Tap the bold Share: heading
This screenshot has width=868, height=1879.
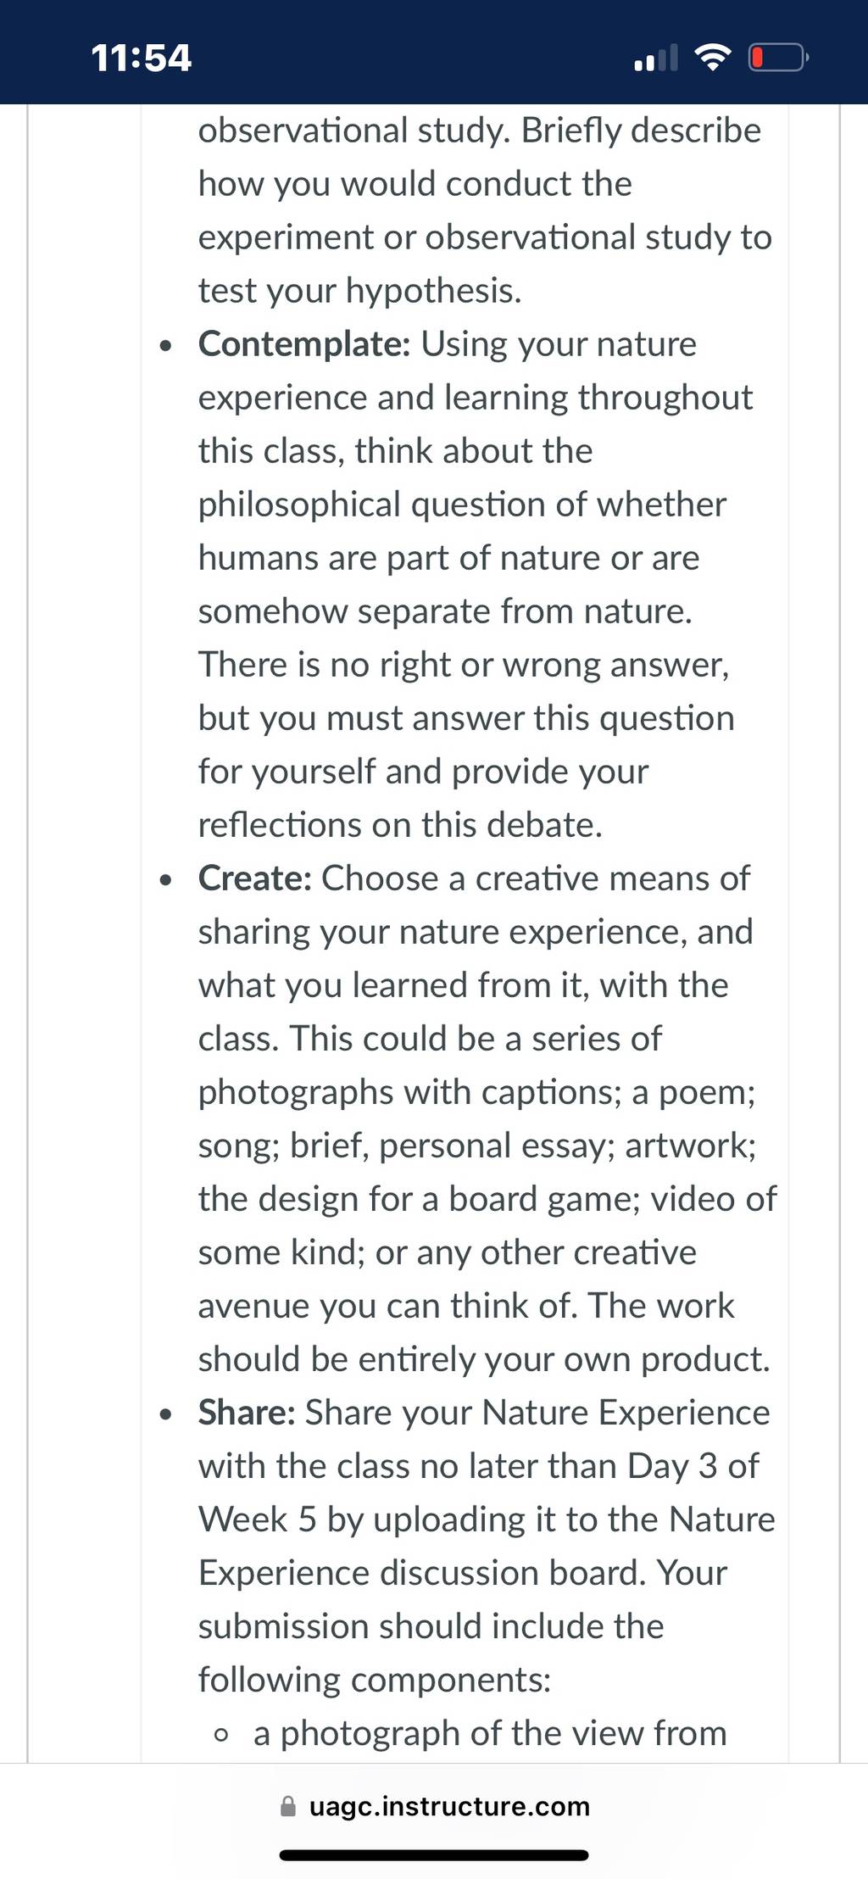[247, 1412]
